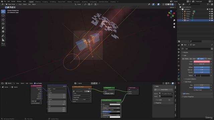Toggle Collection visibility eye in outliner
The image size is (214, 120).
pos(210,9)
